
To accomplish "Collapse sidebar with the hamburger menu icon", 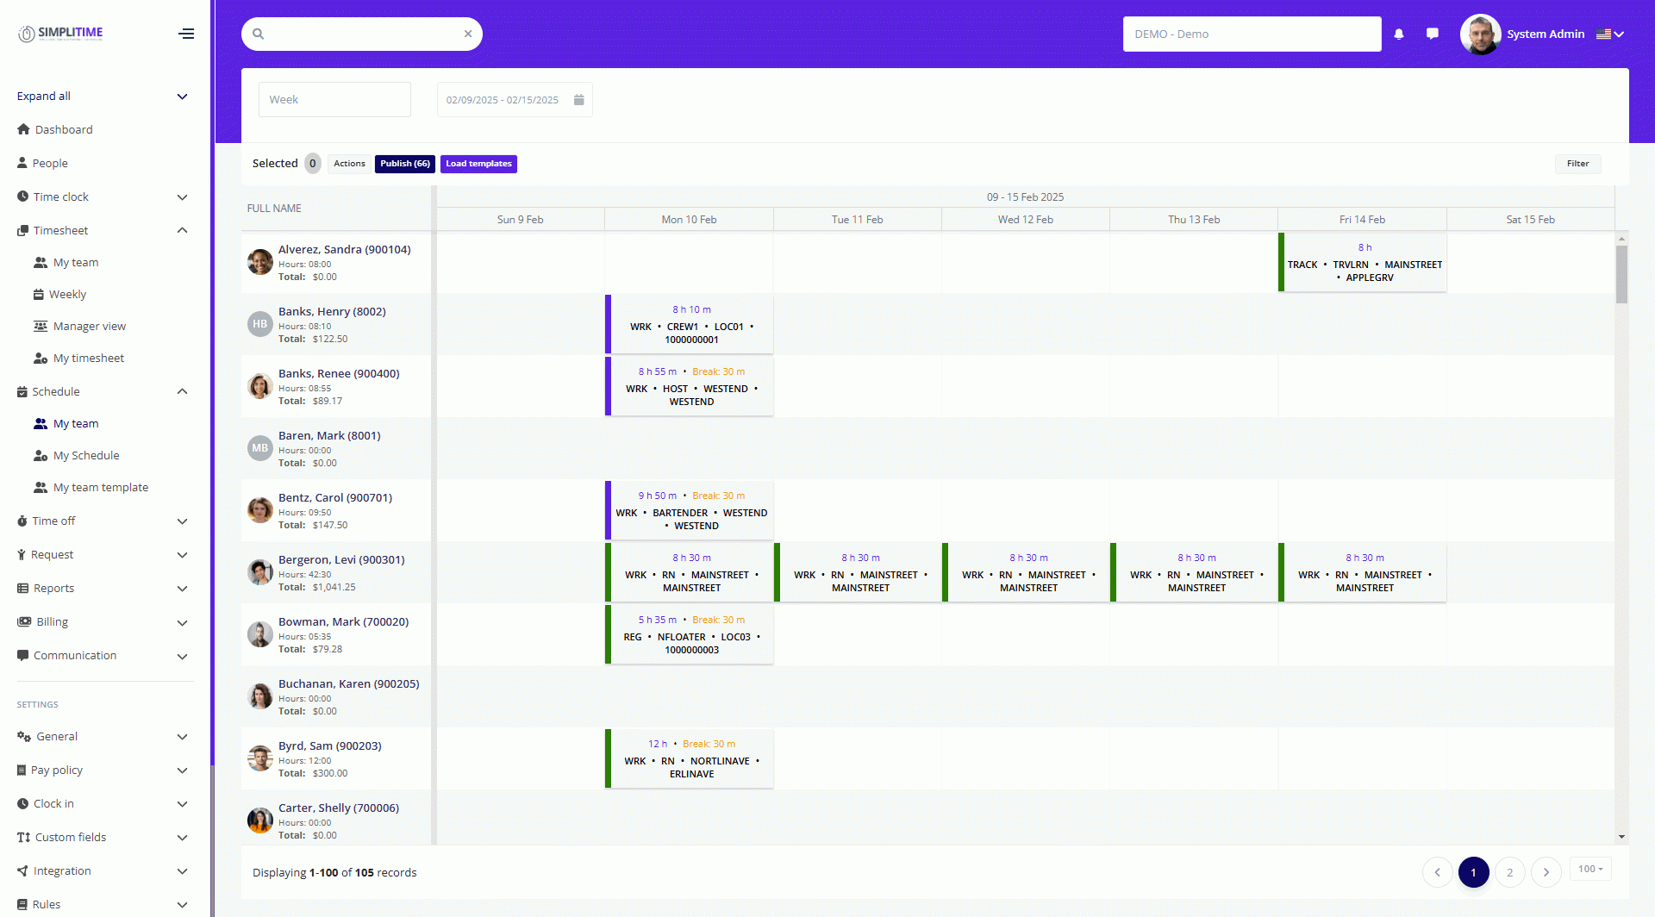I will [186, 34].
